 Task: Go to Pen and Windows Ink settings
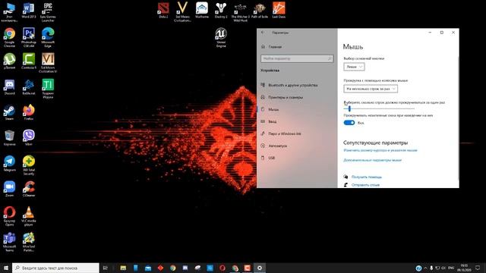click(x=297, y=133)
